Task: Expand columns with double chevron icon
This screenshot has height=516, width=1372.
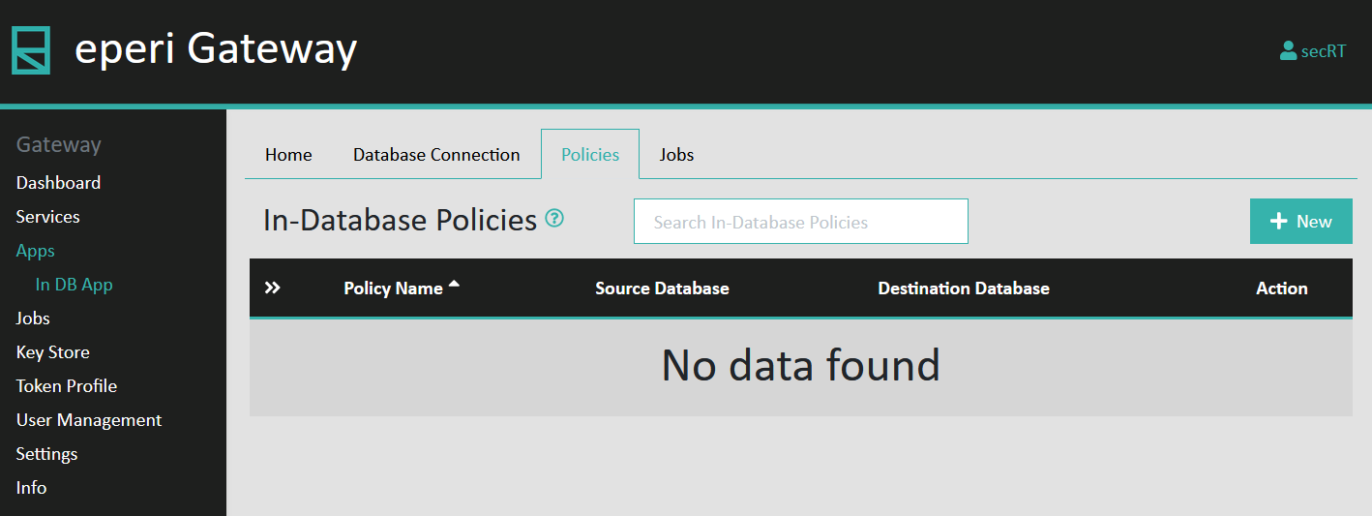Action: pyautogui.click(x=273, y=288)
